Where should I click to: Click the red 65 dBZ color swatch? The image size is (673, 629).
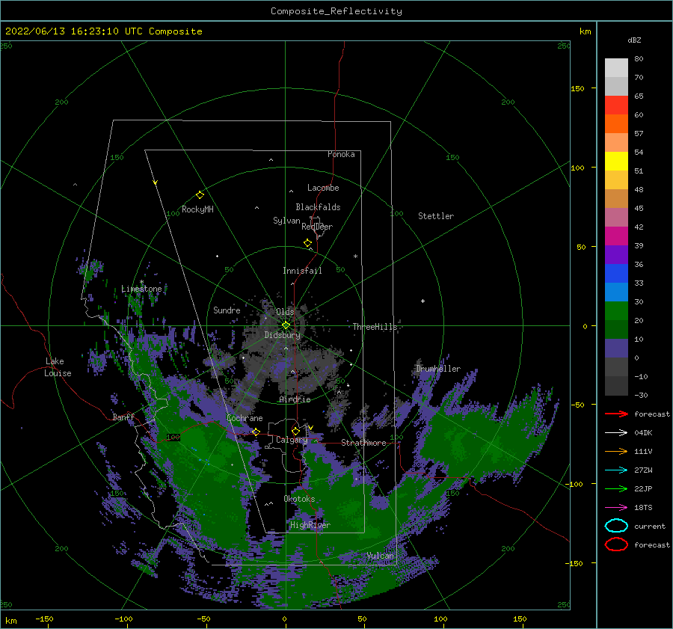point(616,105)
